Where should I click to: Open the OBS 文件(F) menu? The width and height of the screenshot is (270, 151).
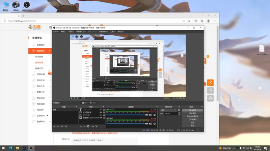point(56,32)
